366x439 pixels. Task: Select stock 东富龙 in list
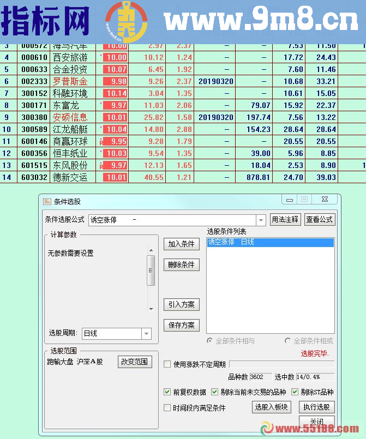66,106
